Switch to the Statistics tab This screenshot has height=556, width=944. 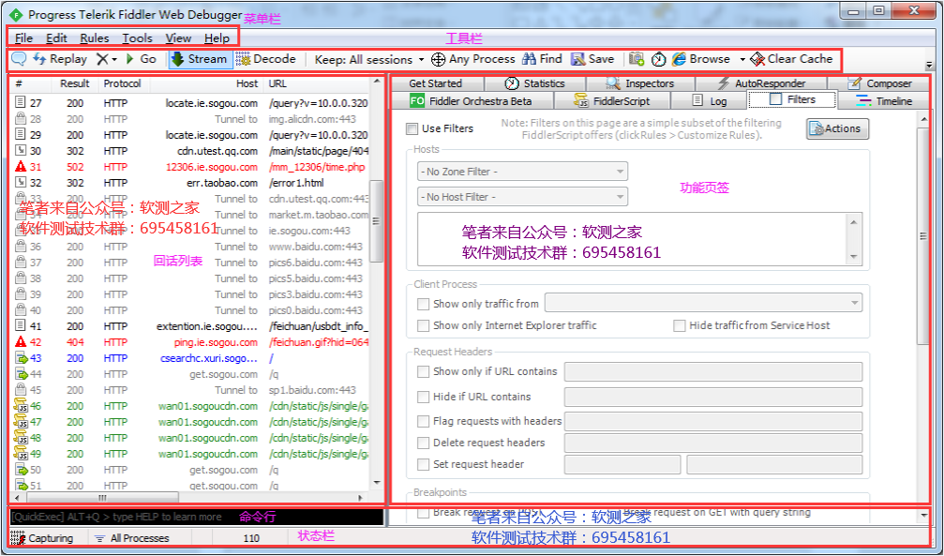point(534,83)
